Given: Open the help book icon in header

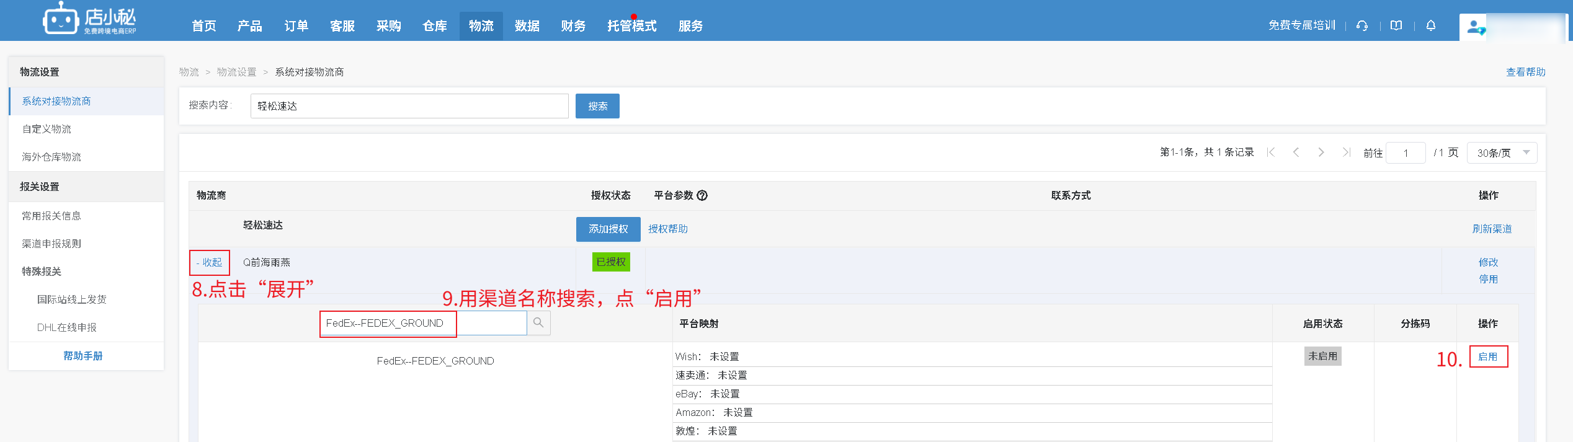Looking at the screenshot, I should tap(1396, 25).
